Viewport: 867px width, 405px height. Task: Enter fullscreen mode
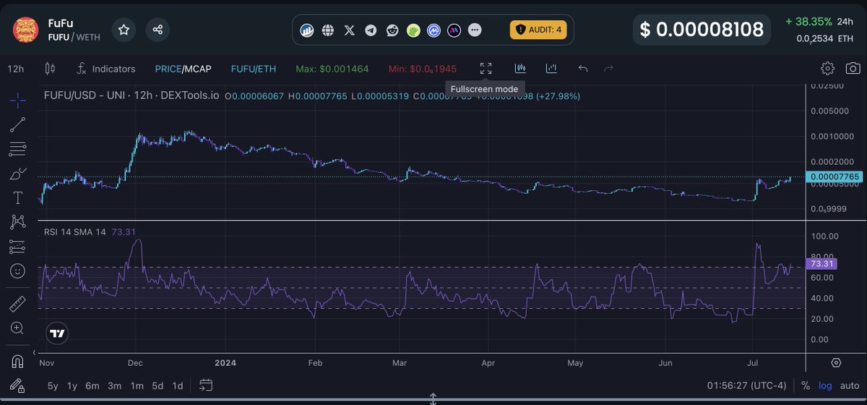(486, 68)
